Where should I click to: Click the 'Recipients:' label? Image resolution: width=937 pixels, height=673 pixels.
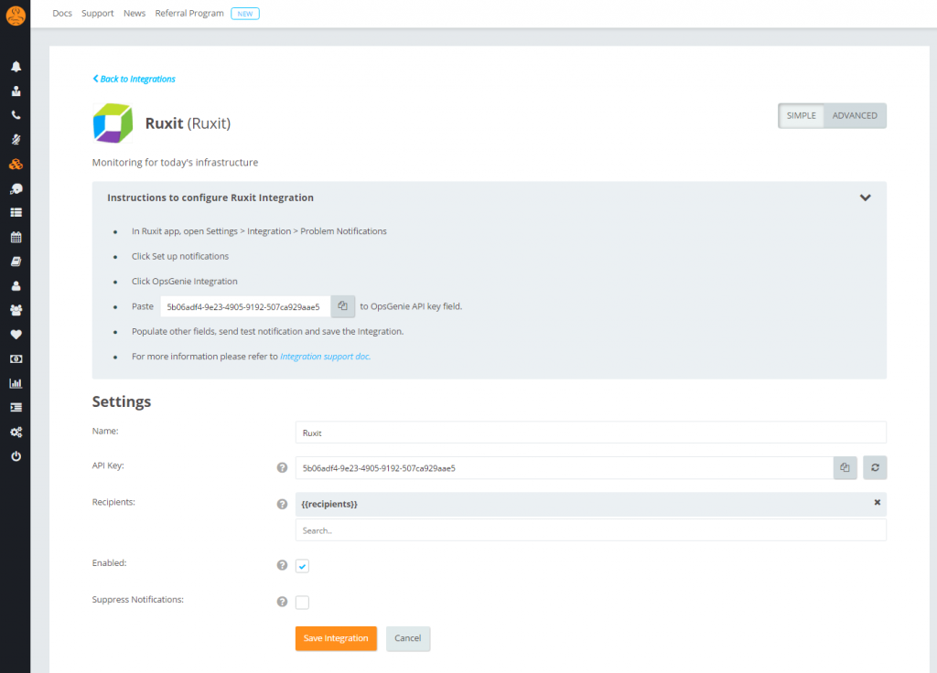tap(113, 502)
